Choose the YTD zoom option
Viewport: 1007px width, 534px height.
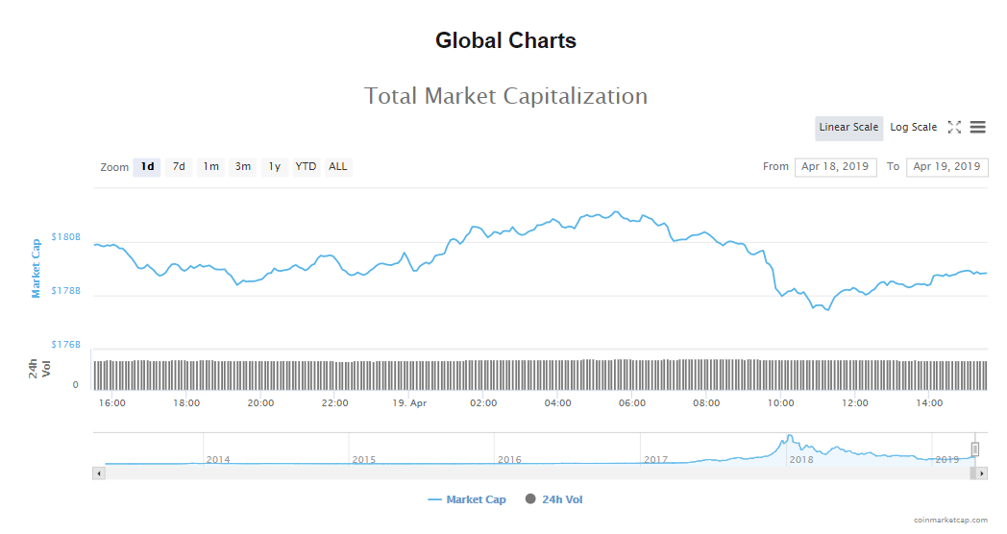pyautogui.click(x=306, y=167)
